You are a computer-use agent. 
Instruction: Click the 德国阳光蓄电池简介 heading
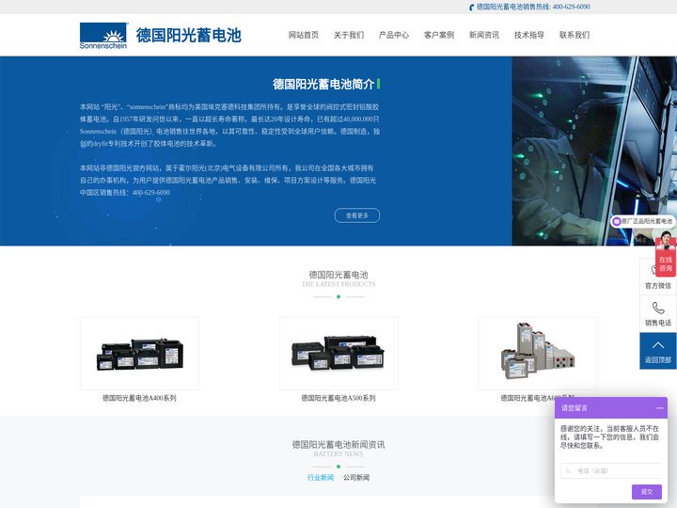(323, 85)
